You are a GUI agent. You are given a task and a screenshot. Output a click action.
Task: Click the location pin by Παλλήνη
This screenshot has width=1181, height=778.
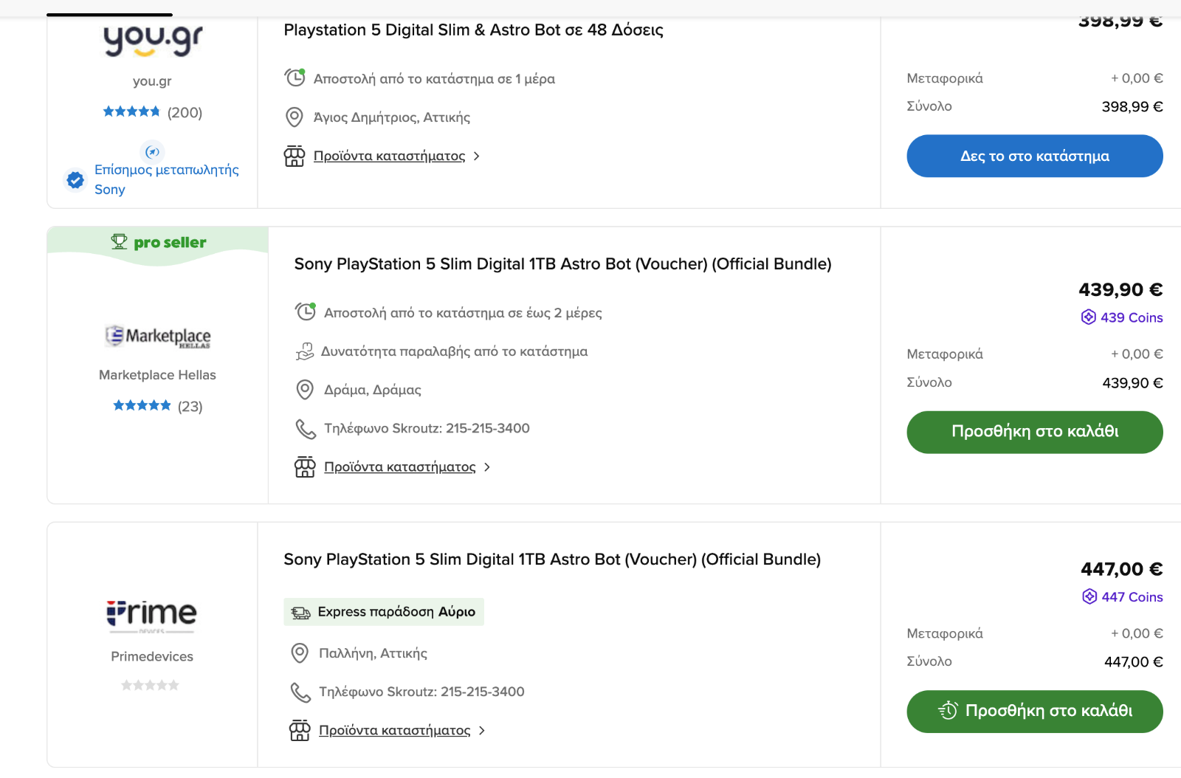point(300,653)
